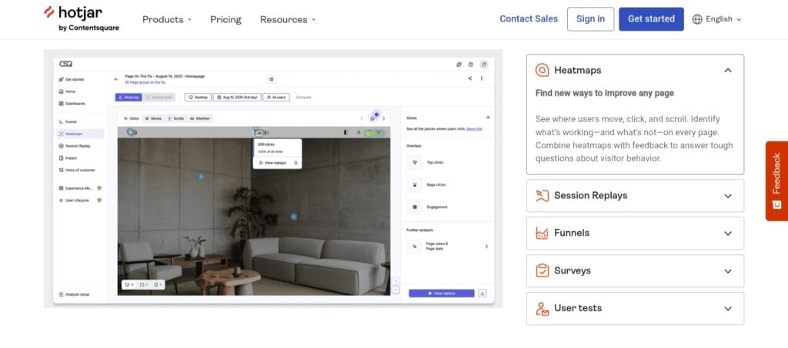Click the Page group on the fly link
This screenshot has height=348, width=788.
[x=147, y=82]
